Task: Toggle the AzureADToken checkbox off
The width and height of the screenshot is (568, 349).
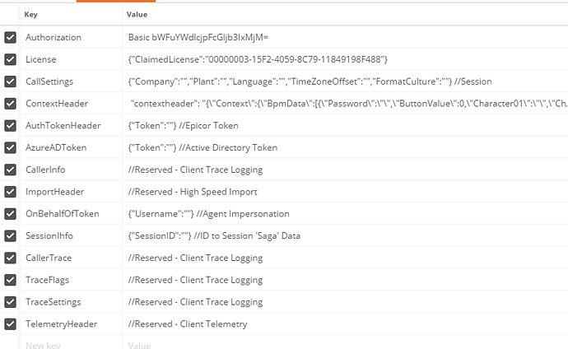Action: click(x=10, y=147)
